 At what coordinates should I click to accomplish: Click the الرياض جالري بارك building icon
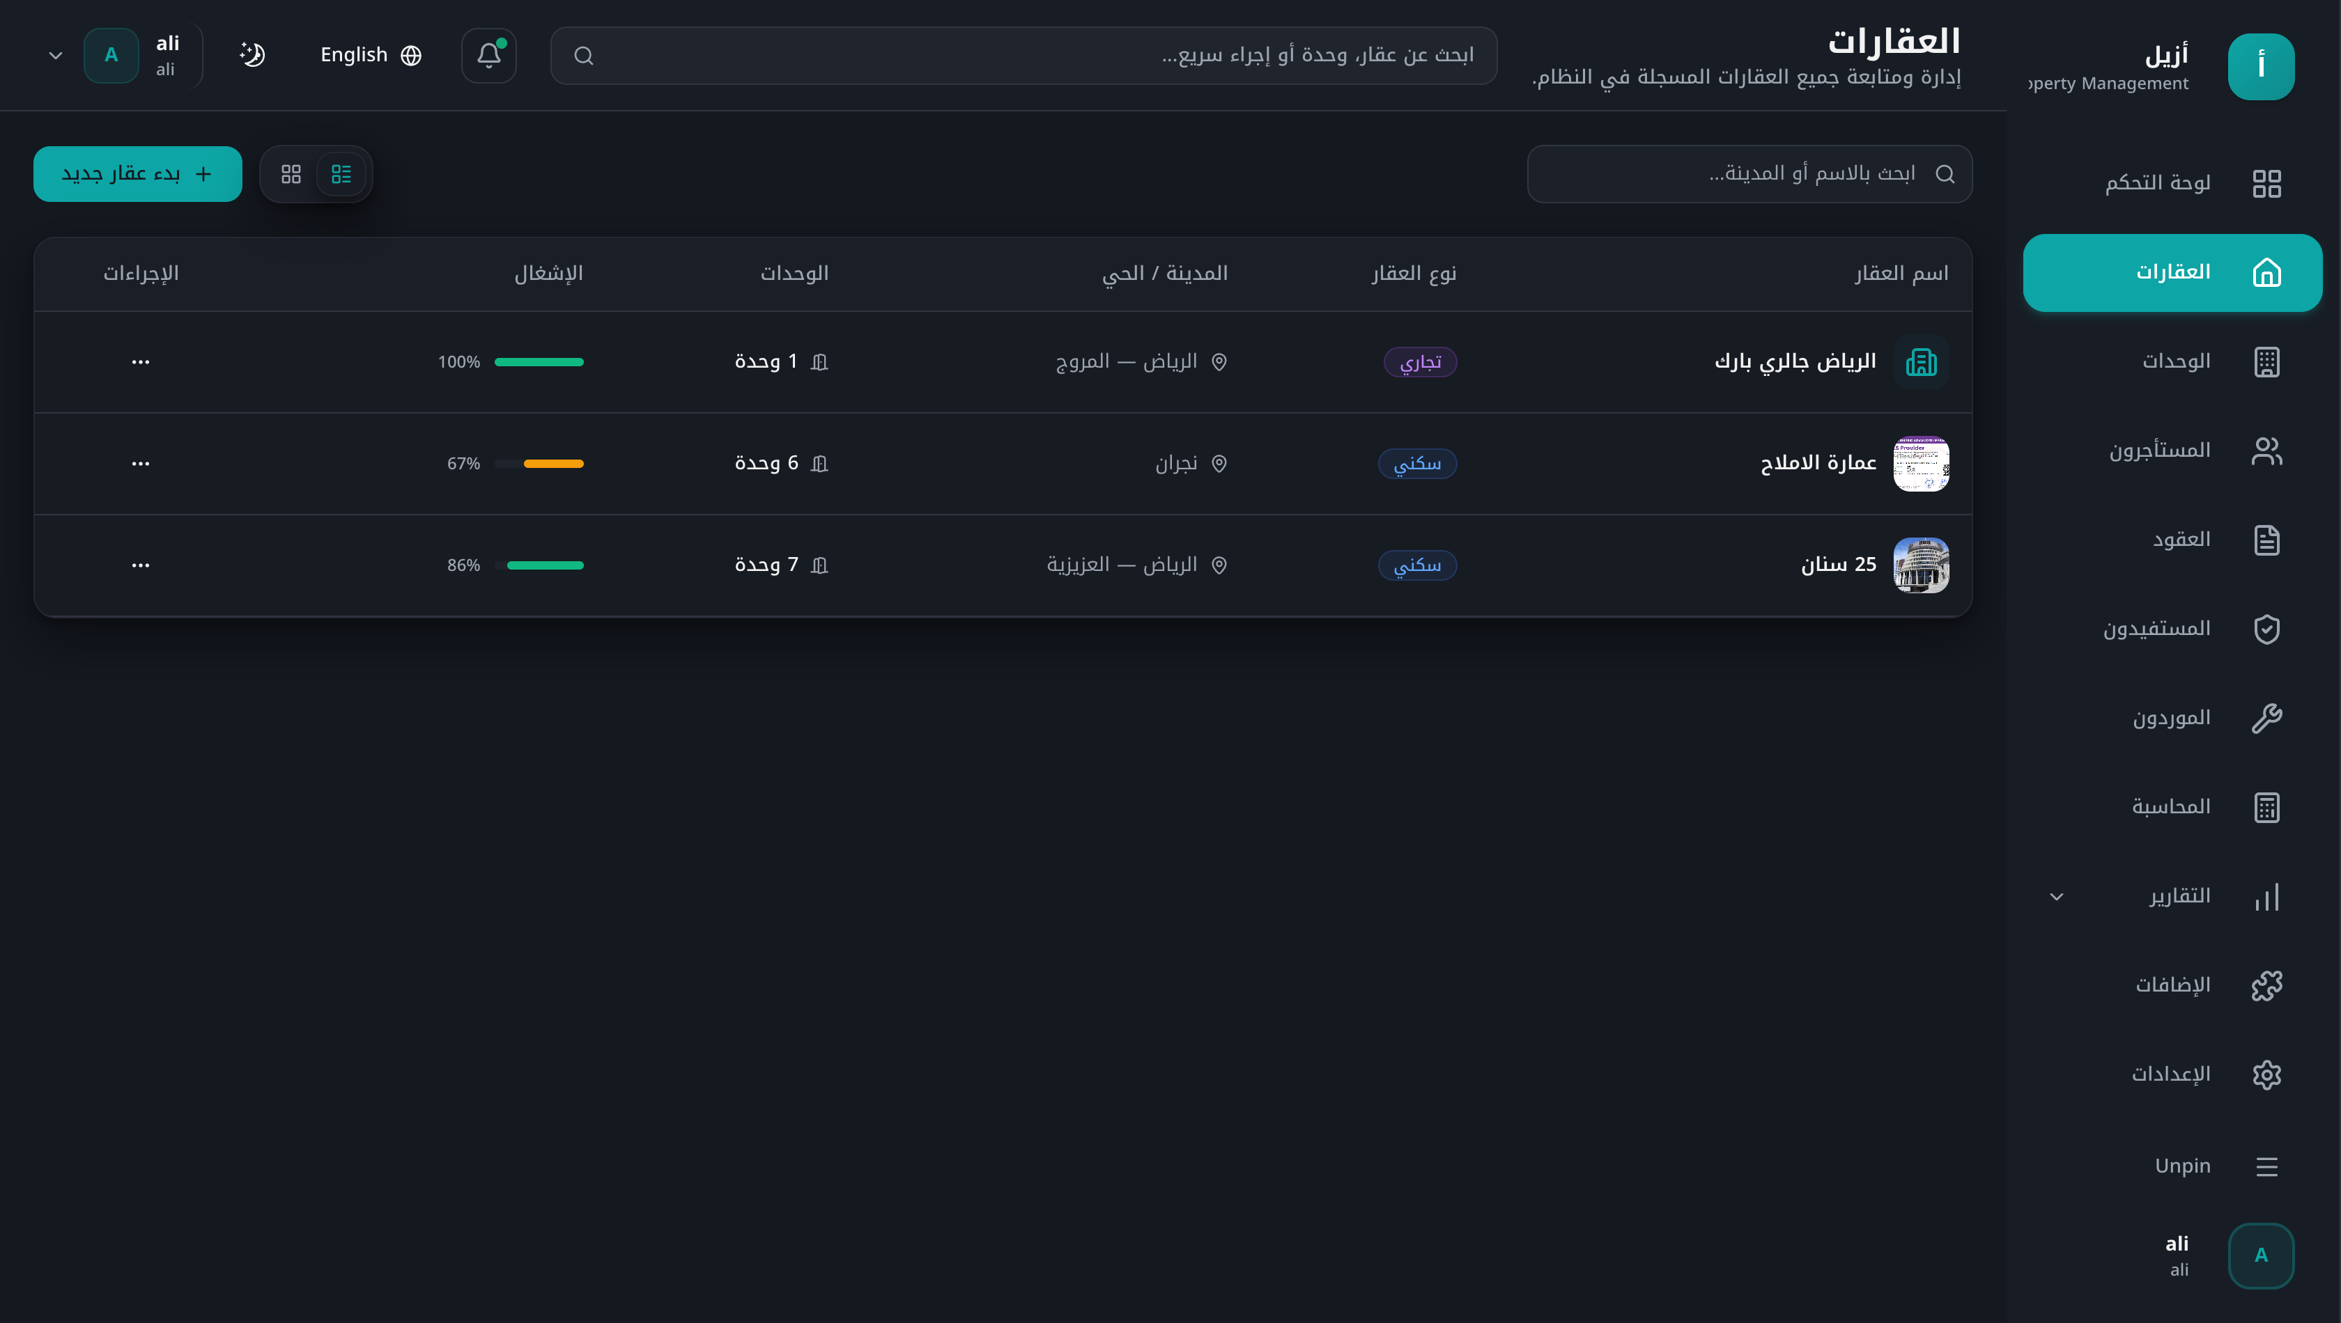[1920, 361]
